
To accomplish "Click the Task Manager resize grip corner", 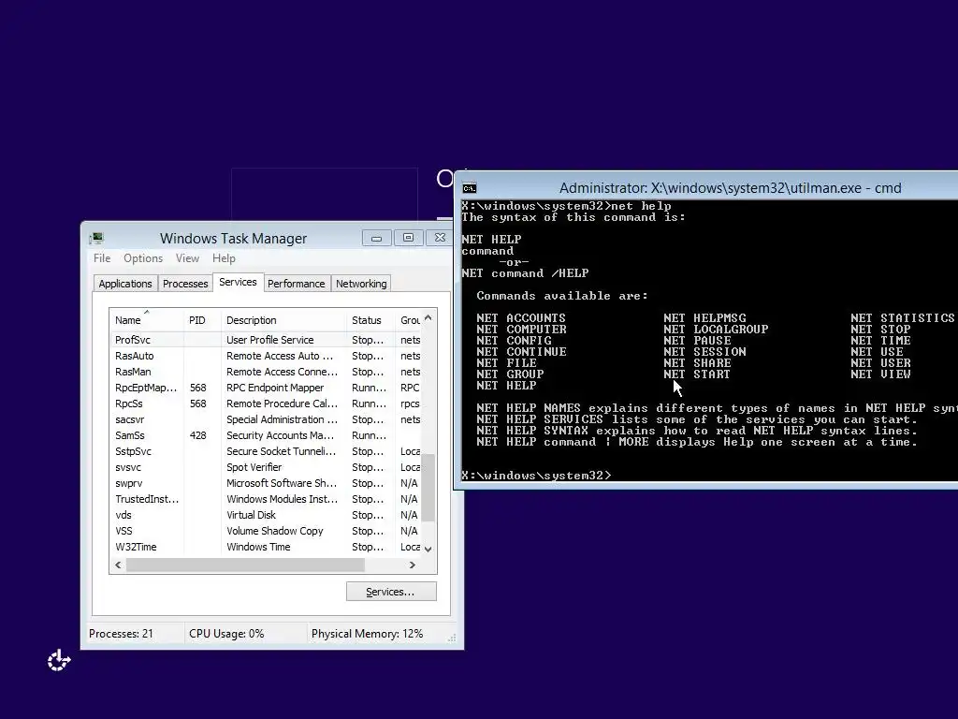I will pyautogui.click(x=452, y=638).
